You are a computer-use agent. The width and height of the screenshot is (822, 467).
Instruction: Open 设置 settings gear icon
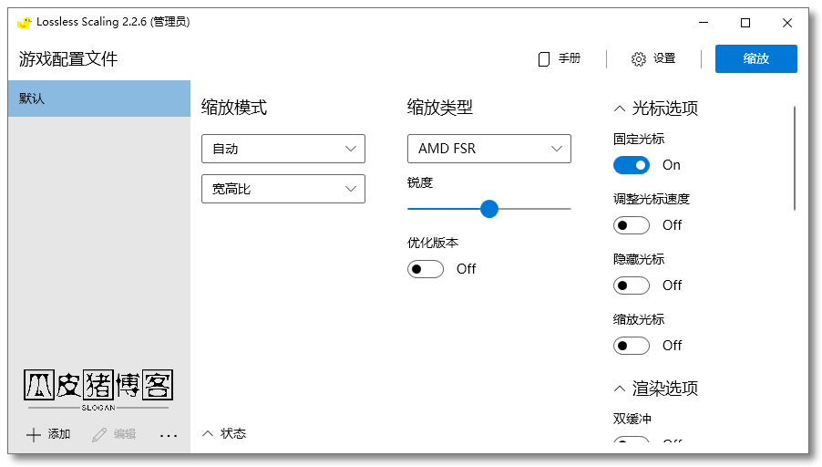[639, 59]
